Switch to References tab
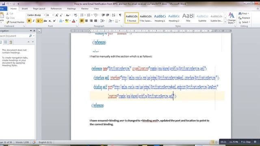 56,9
